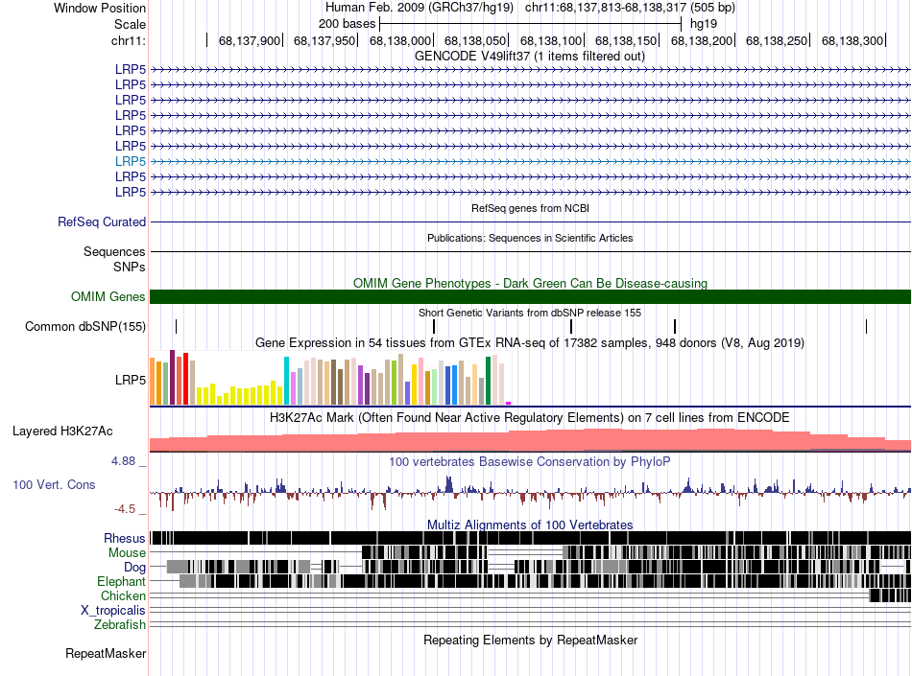Click the Chicken alignment block at right edge
912x676 pixels.
pos(890,595)
